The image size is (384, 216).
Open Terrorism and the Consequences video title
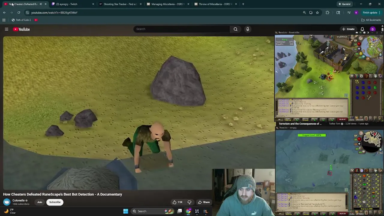(300, 124)
